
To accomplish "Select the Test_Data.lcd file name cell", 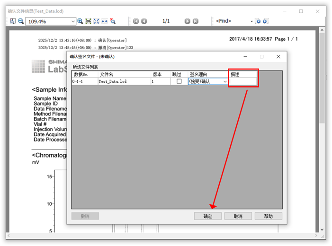I will (124, 81).
